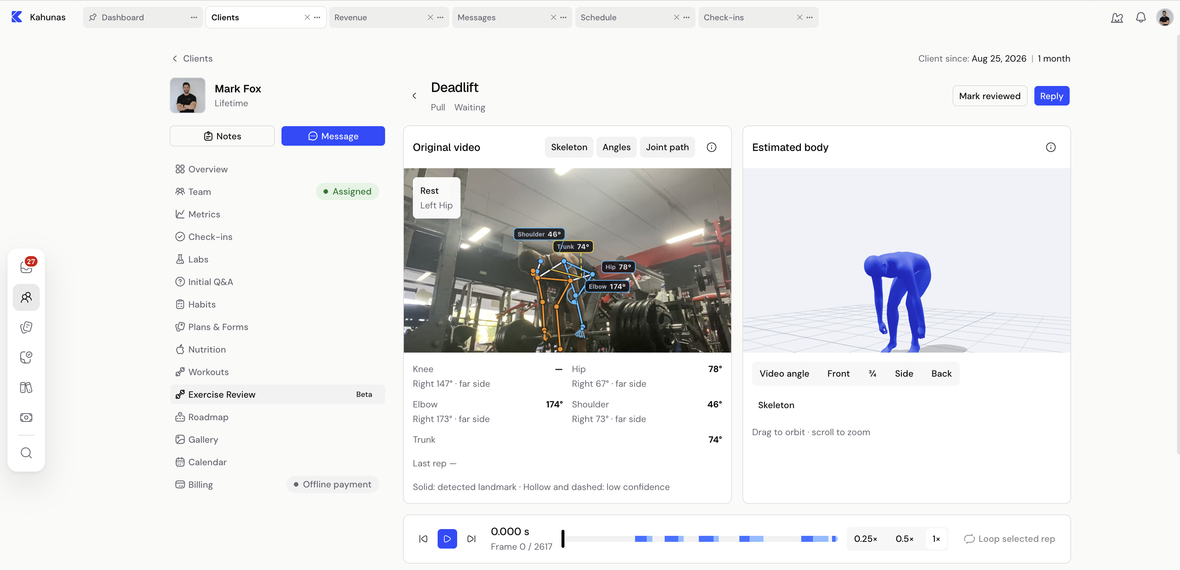Click the notification bell icon
Viewport: 1180px width, 570px height.
point(1141,17)
